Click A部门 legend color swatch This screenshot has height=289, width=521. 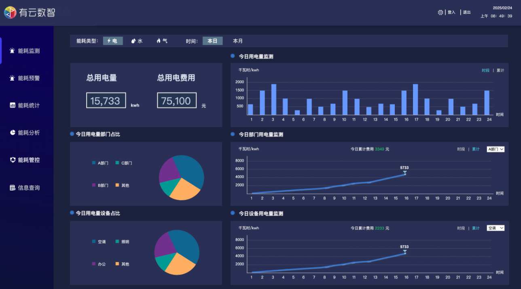pyautogui.click(x=94, y=163)
